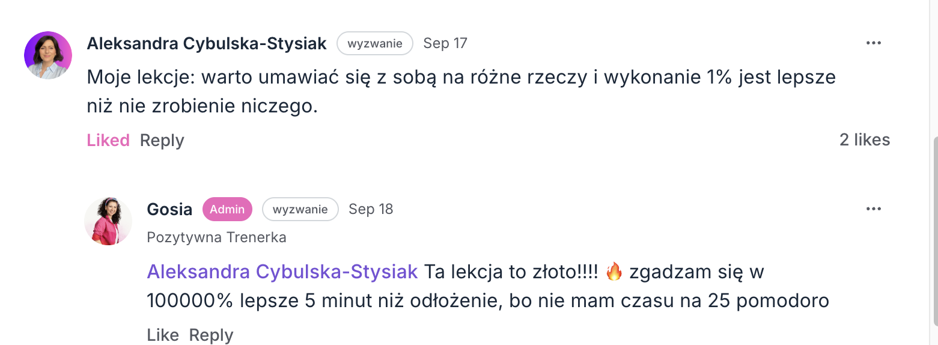Open Gosia's profile picture
The width and height of the screenshot is (938, 345).
point(108,221)
